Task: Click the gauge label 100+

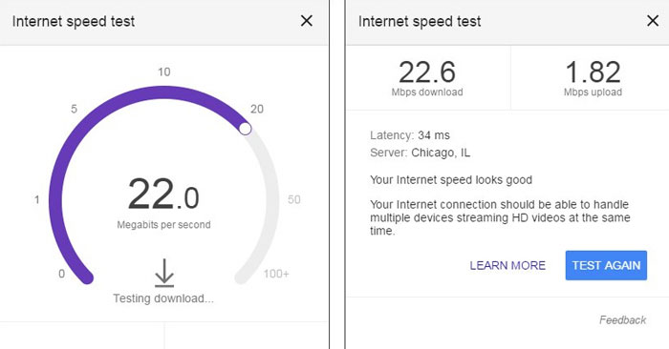Action: tap(276, 274)
